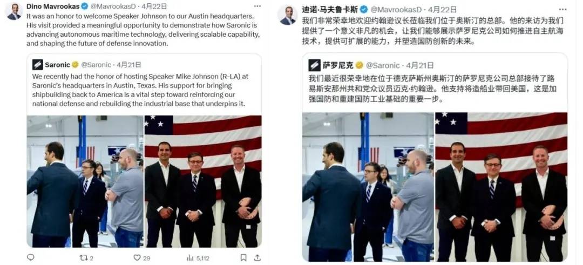Click the Saronic gold verified badge
583x265 pixels.
[x=75, y=65]
